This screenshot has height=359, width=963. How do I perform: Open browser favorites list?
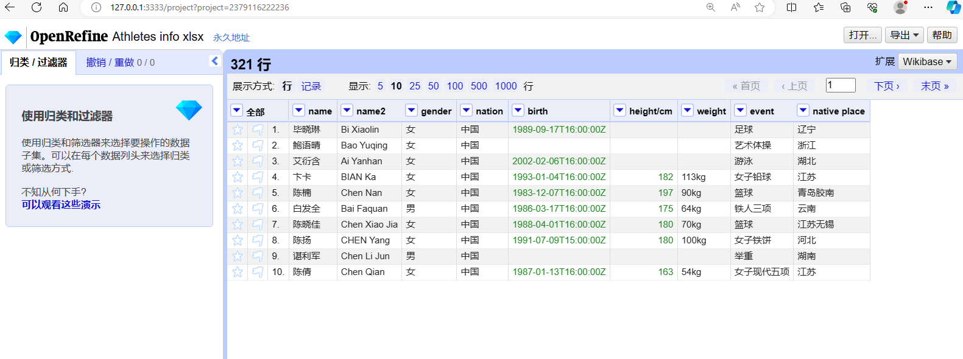click(x=818, y=7)
